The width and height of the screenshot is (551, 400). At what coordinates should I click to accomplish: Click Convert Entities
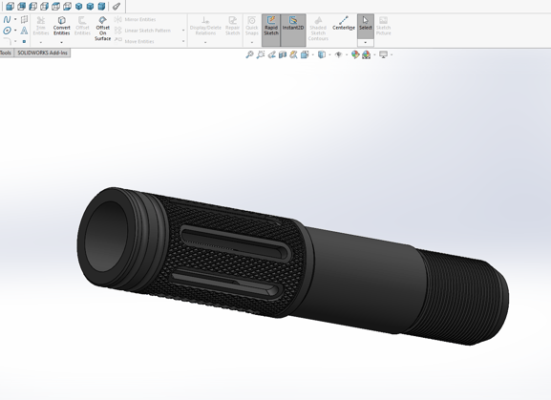click(61, 26)
